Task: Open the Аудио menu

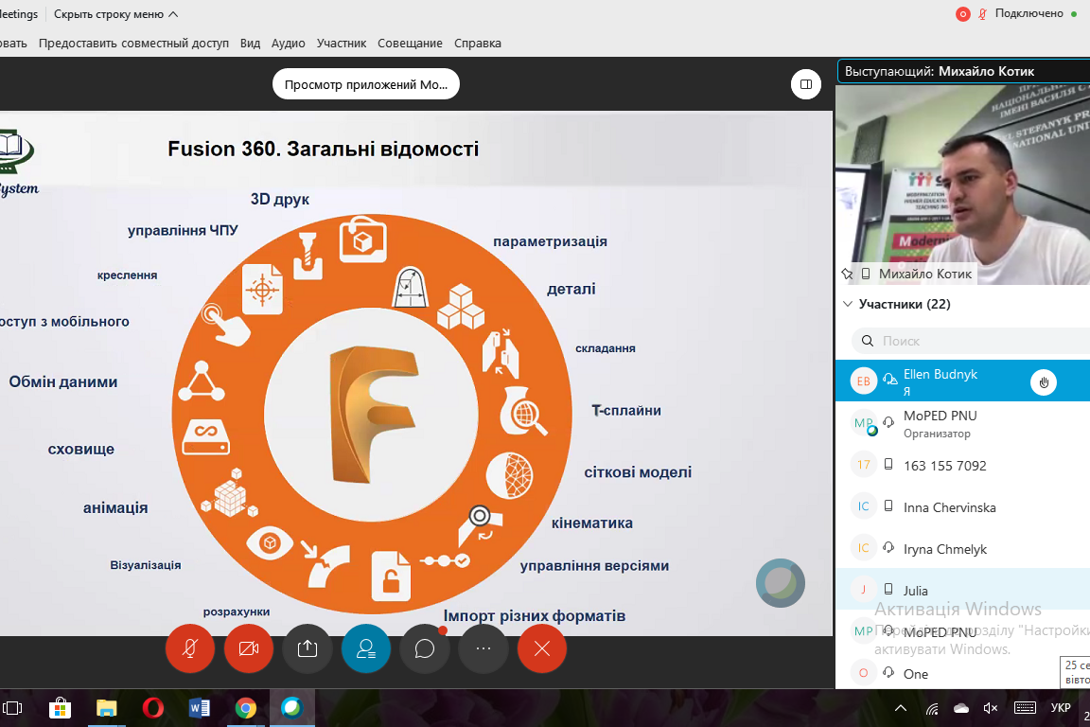Action: coord(288,43)
